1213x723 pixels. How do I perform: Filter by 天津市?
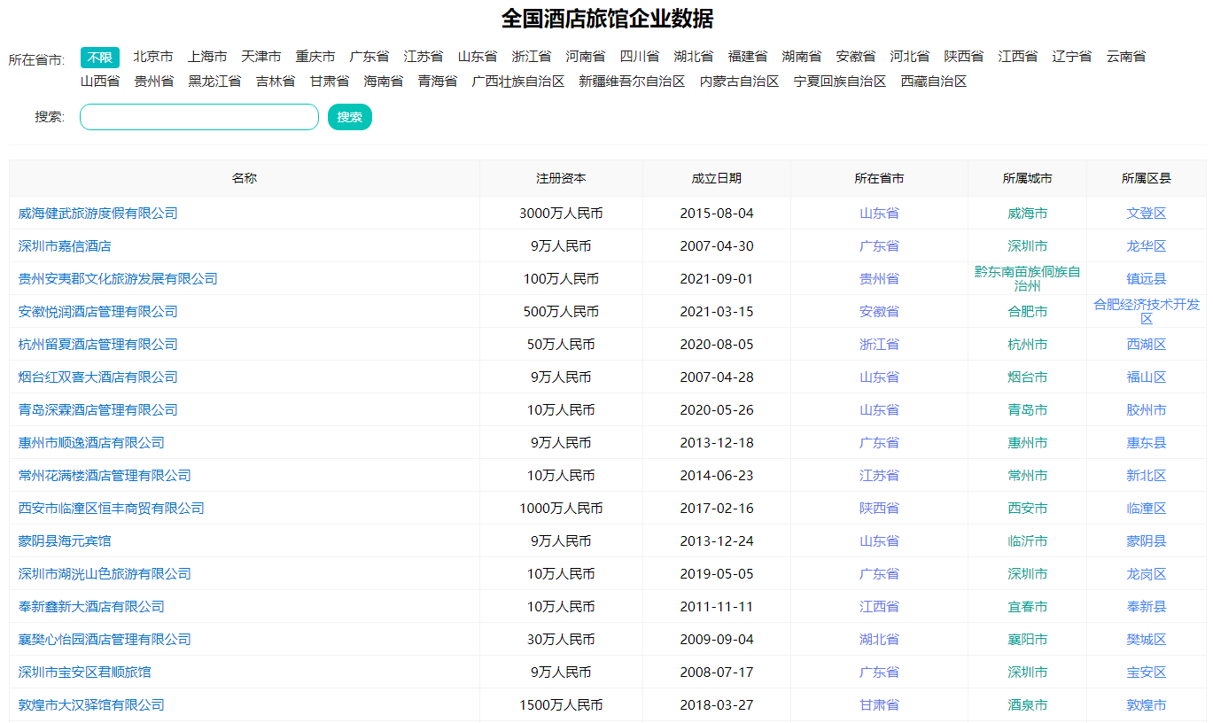261,57
